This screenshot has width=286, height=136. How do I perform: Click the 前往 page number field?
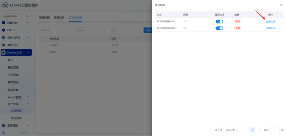tap(275, 130)
